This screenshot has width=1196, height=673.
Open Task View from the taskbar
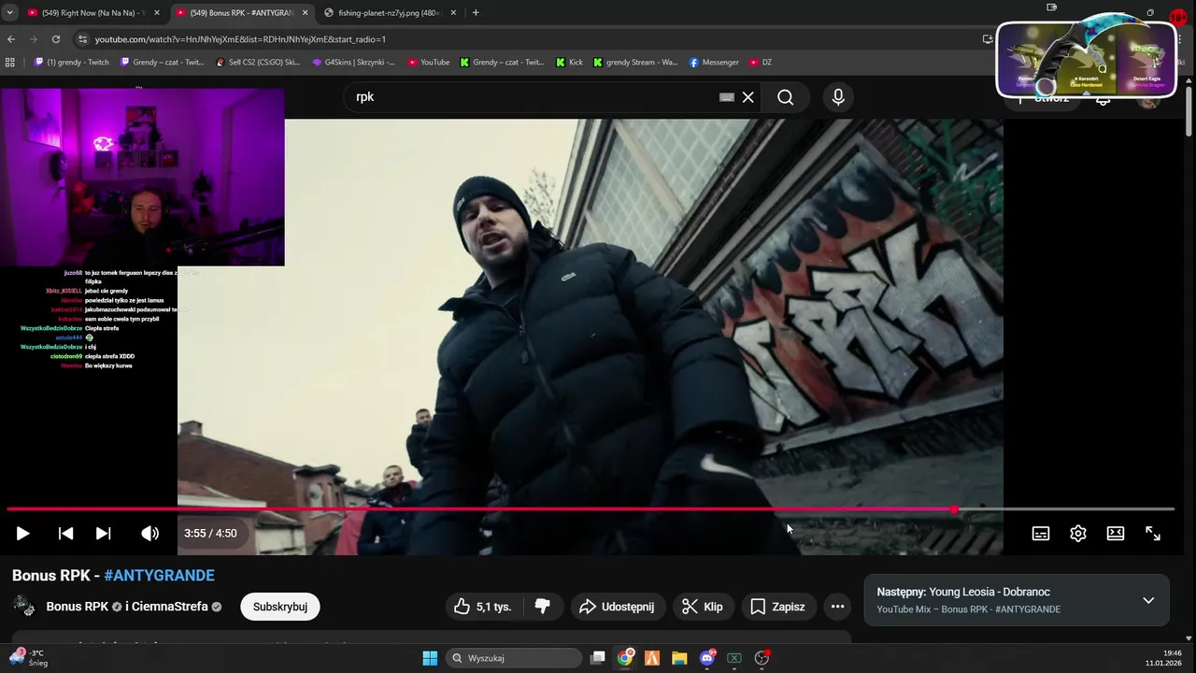(598, 658)
